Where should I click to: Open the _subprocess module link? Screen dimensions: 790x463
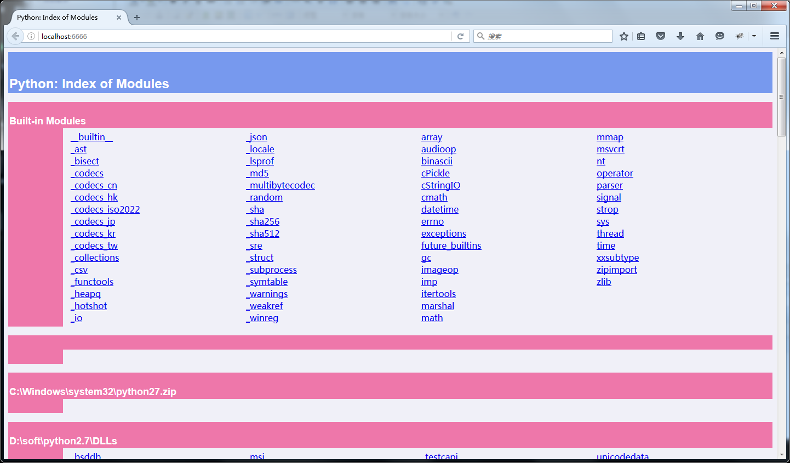[271, 270]
